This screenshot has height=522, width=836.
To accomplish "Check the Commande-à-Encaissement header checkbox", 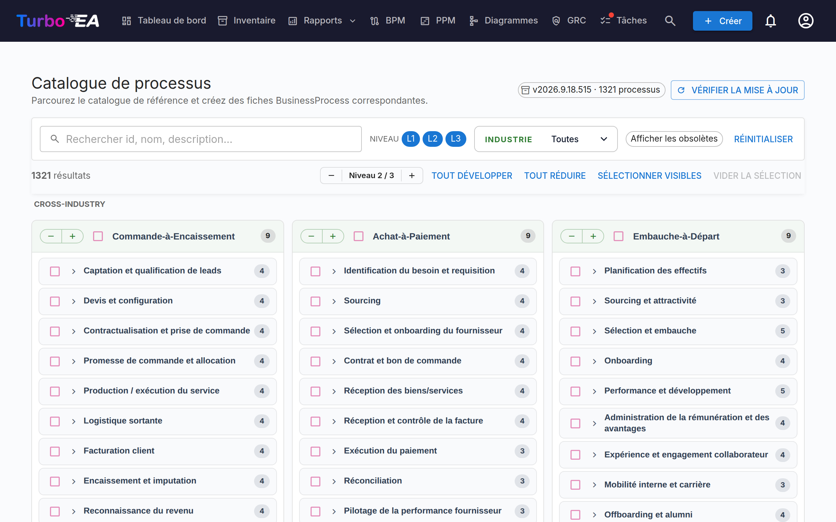I will (98, 236).
